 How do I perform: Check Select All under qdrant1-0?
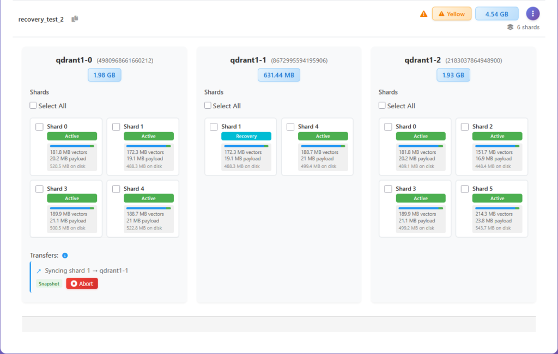[33, 106]
